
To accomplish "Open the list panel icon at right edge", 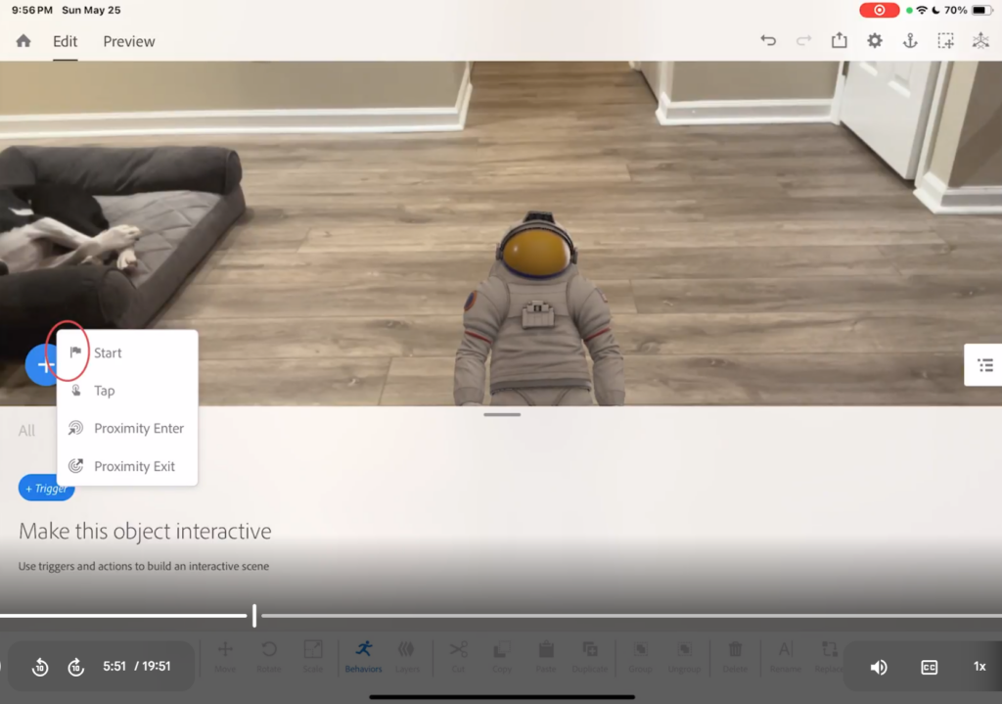I will pos(984,365).
